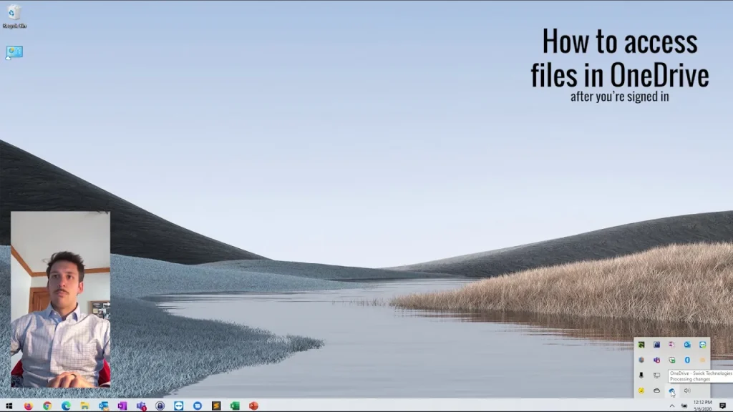Select the image file on the desktop

coord(14,52)
